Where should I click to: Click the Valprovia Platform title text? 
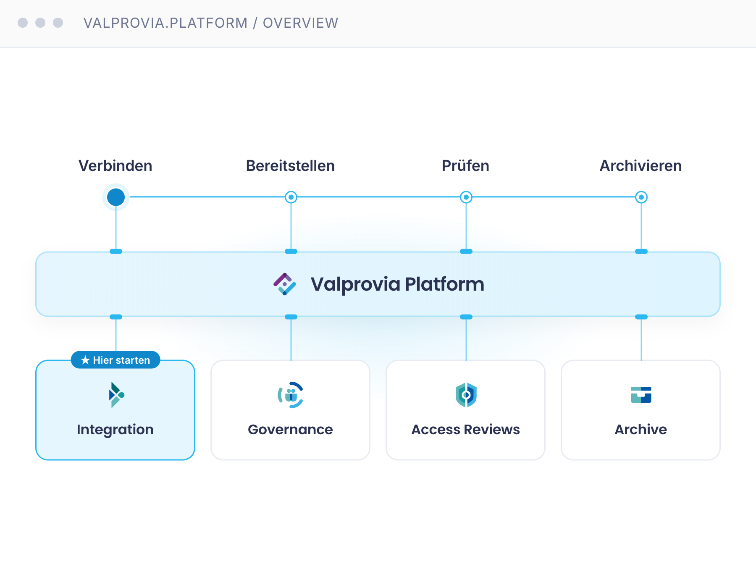pyautogui.click(x=398, y=284)
